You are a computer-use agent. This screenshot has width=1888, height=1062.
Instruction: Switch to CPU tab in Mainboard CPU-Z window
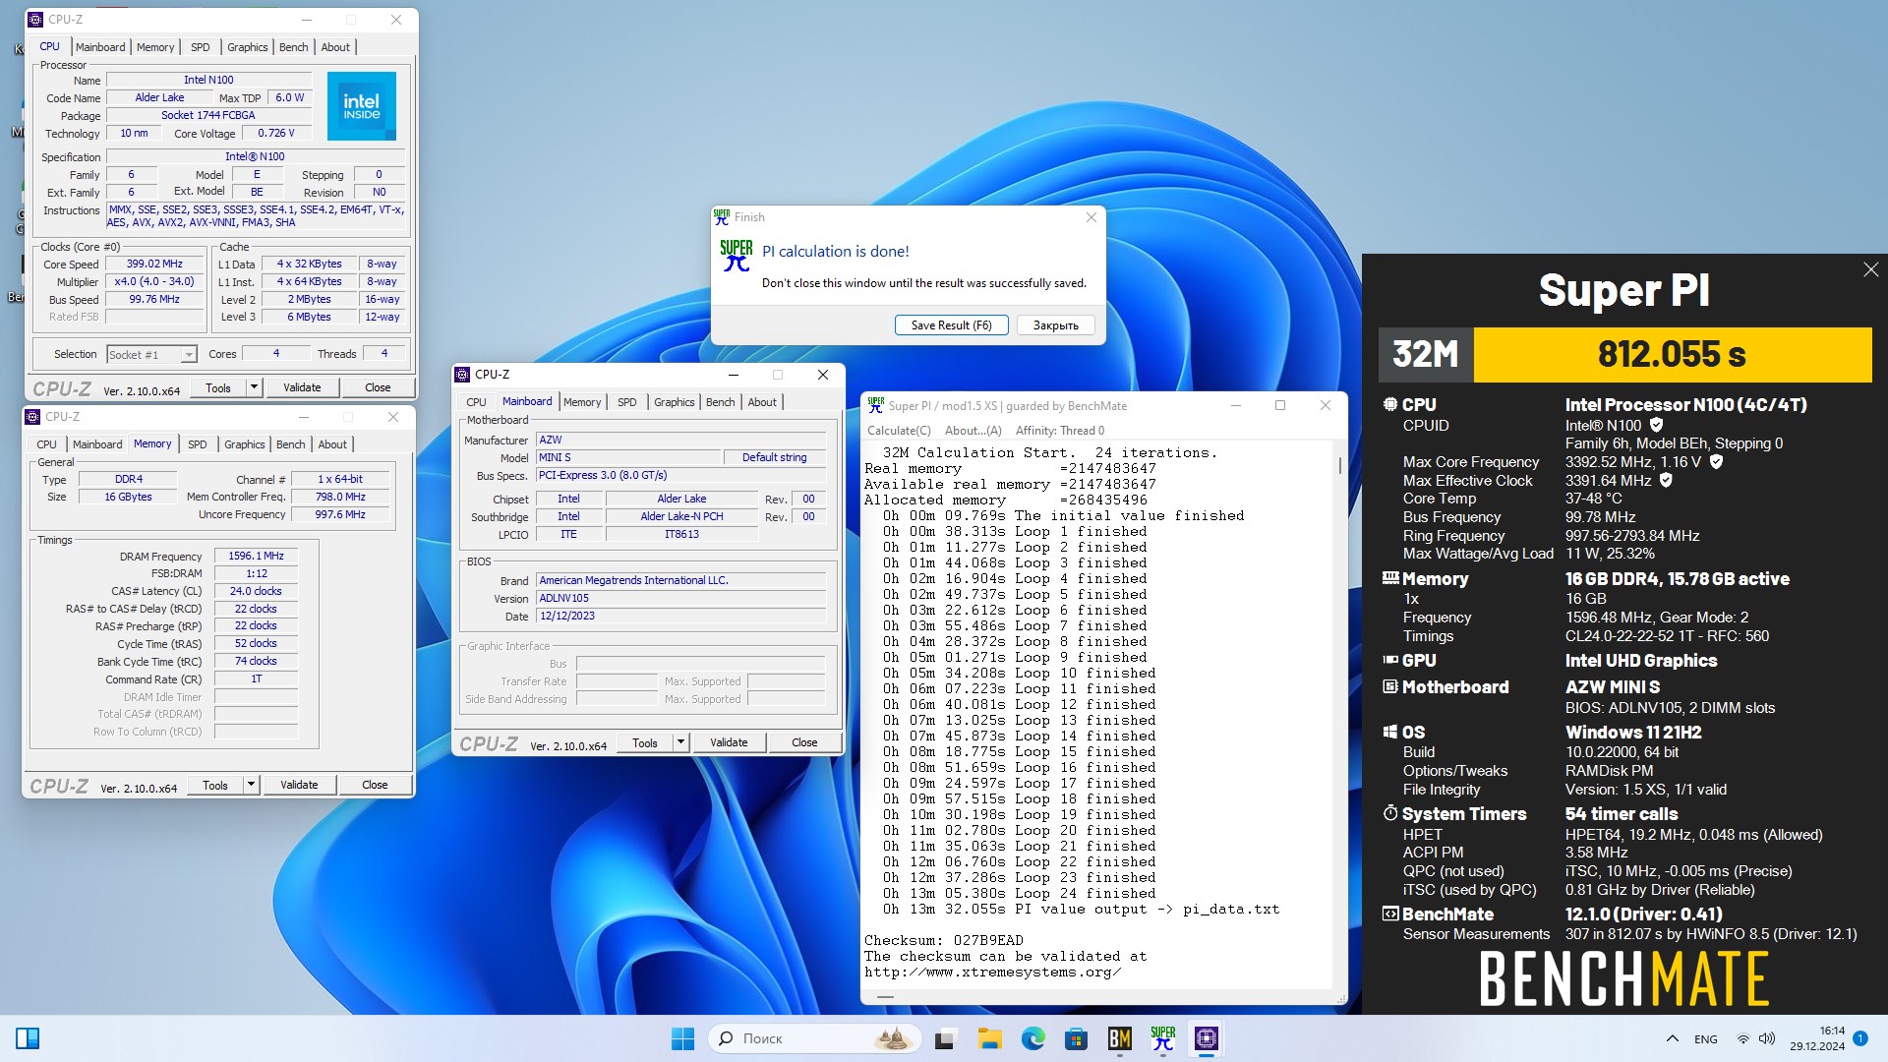pos(476,402)
